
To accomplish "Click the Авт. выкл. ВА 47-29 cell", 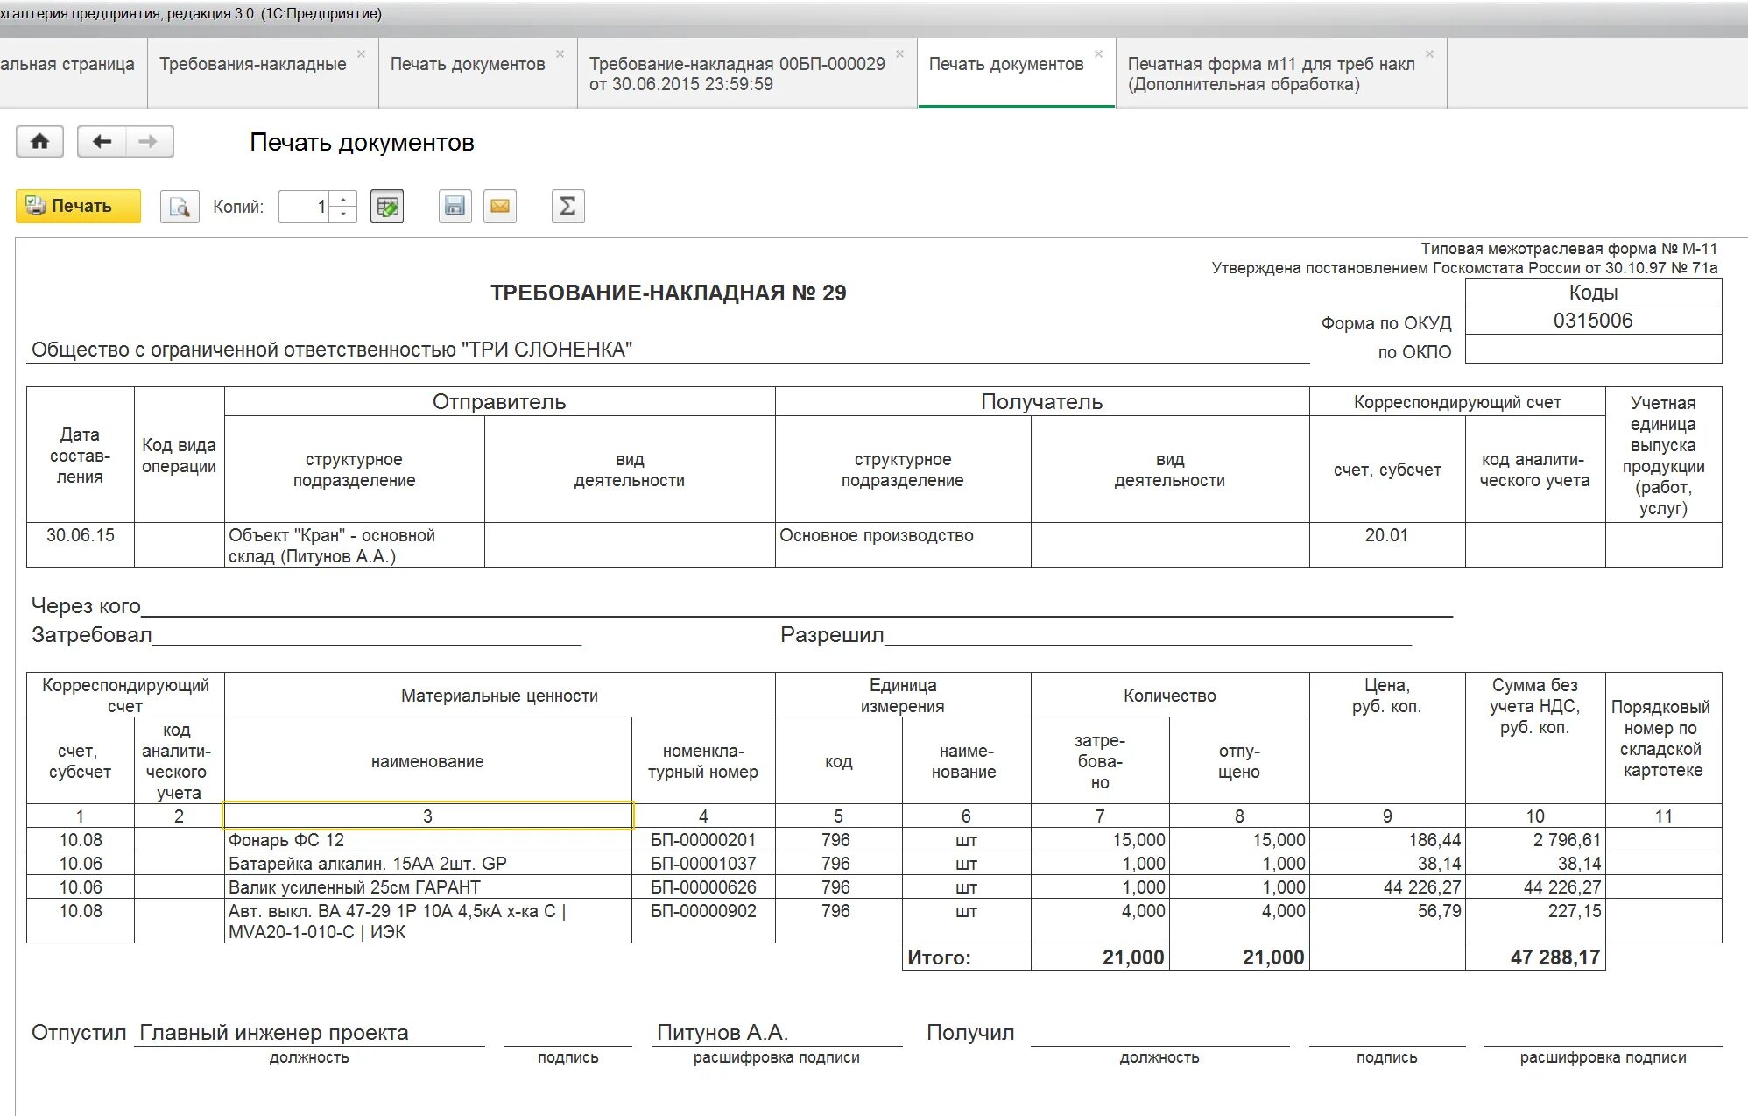I will tap(427, 921).
